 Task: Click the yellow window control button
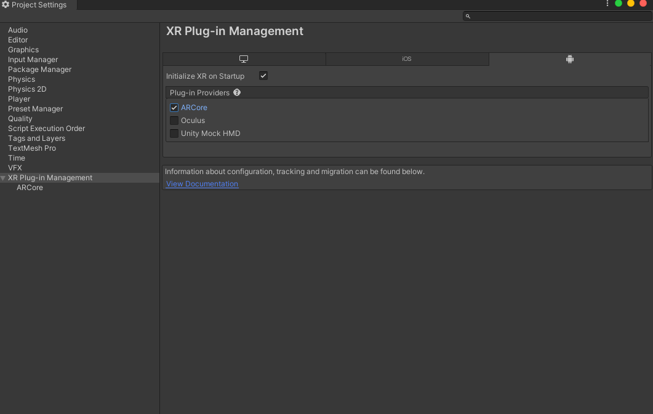coord(631,4)
